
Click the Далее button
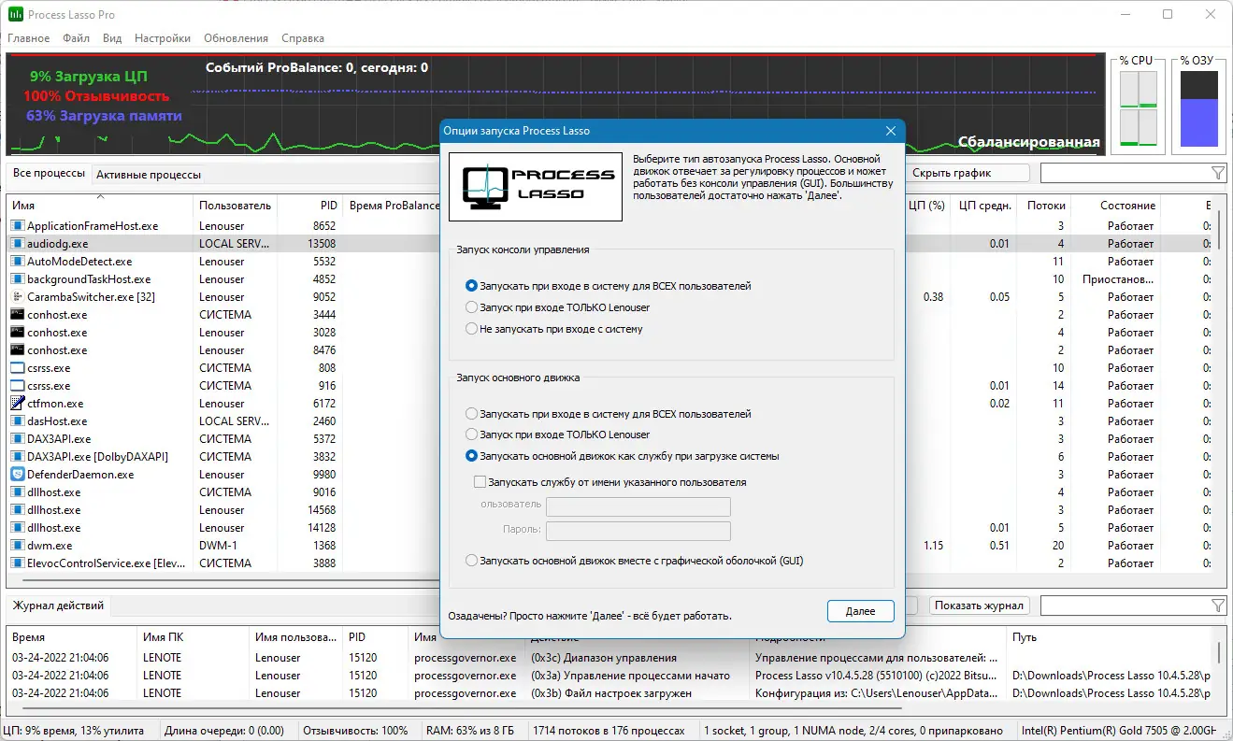861,611
